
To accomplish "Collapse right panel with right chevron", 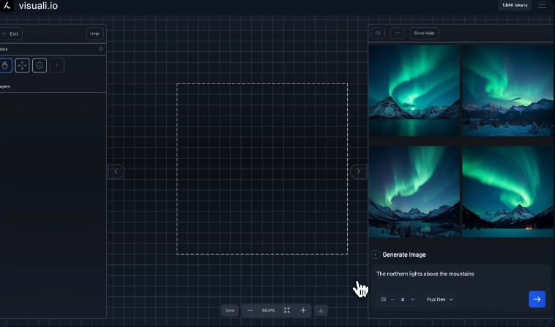I will coord(358,171).
